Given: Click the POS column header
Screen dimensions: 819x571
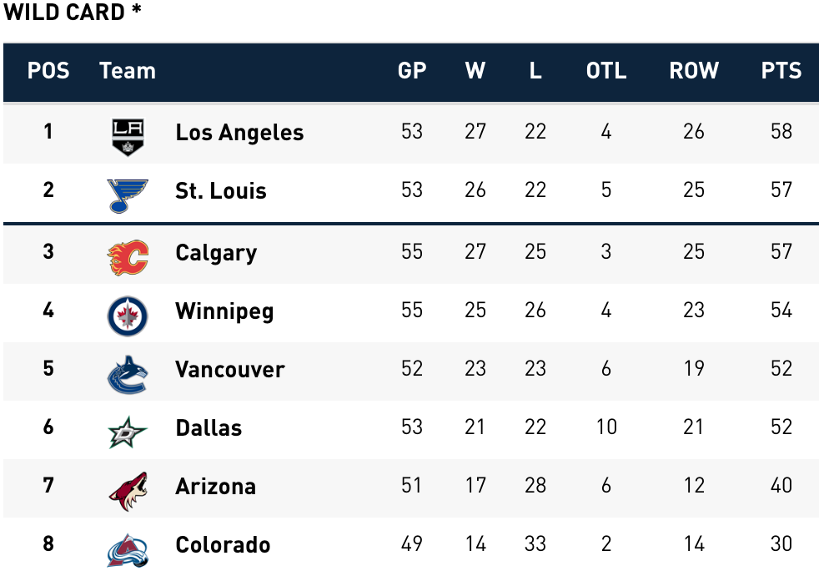Looking at the screenshot, I should (48, 71).
